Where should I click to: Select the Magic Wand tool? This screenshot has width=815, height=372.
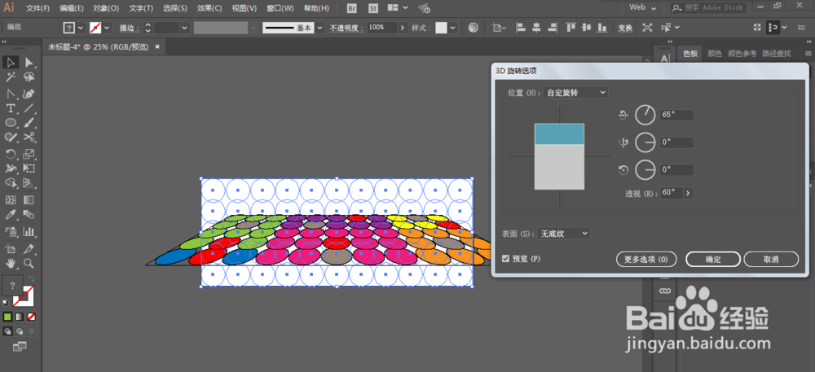click(11, 77)
